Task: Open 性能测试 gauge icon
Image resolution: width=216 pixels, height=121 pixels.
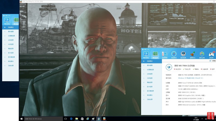Action: pyautogui.click(x=174, y=55)
